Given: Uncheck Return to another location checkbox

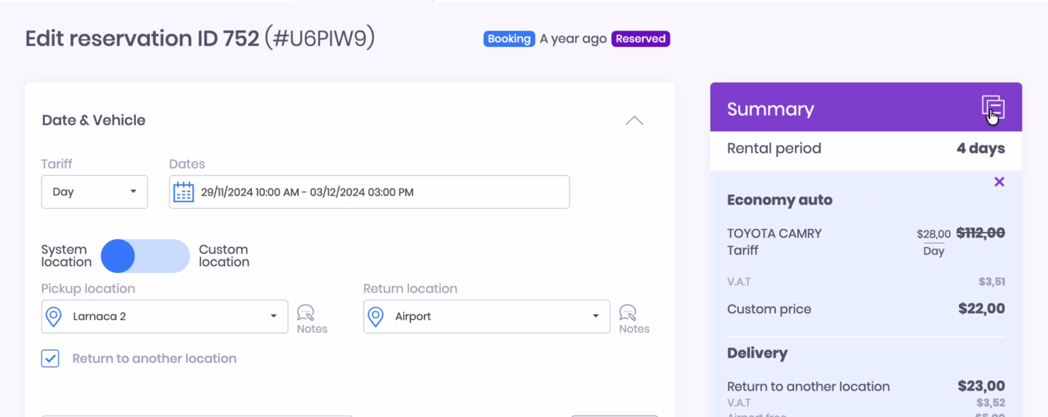Looking at the screenshot, I should point(50,359).
